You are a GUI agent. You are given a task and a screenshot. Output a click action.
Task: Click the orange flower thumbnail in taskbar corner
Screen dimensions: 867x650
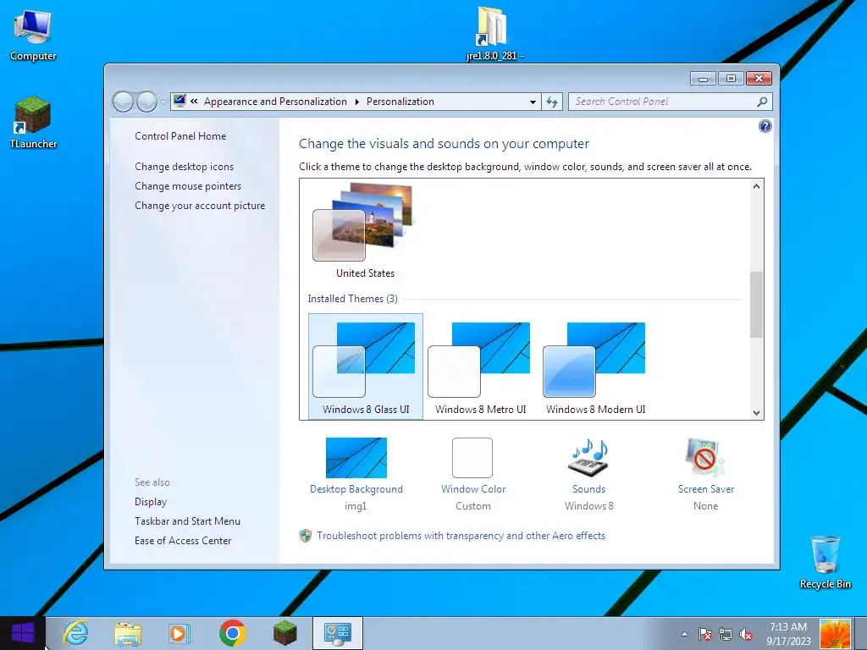(835, 633)
